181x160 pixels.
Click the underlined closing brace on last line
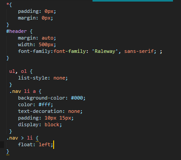click(8, 152)
